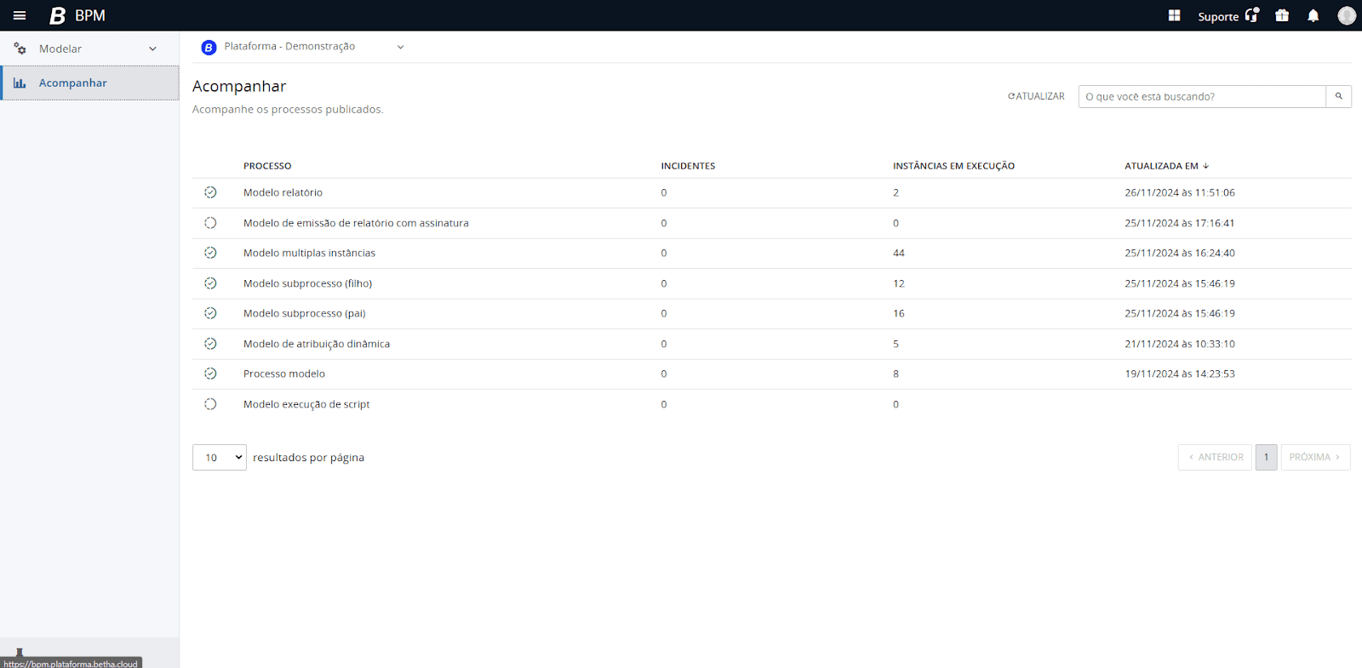Focus the process search input field
The height and width of the screenshot is (668, 1362).
click(1201, 96)
